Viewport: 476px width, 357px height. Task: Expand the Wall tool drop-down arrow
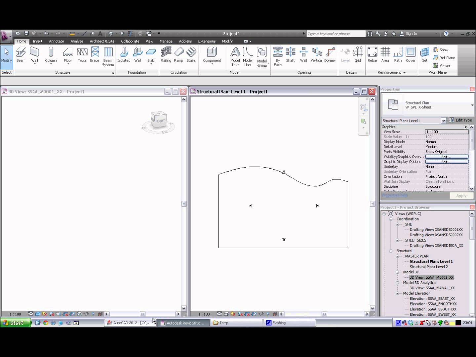coord(34,63)
